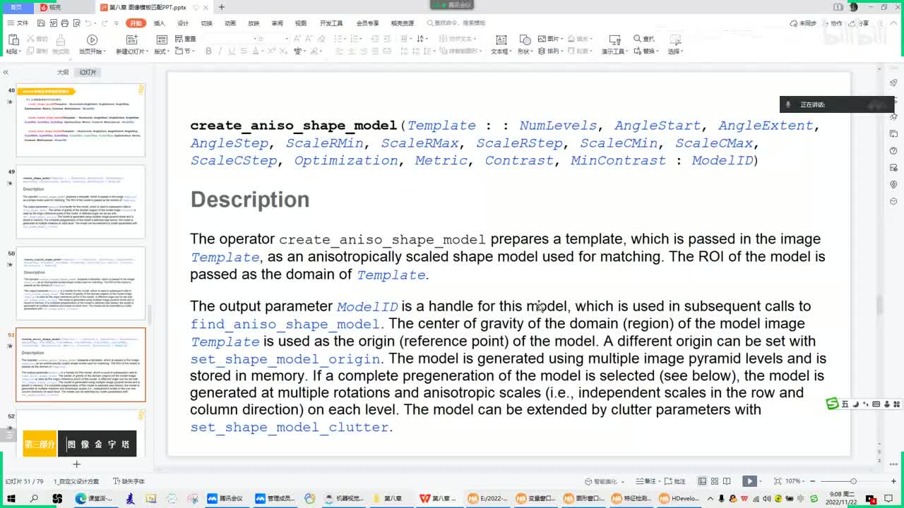Switch to the Animation (动画) ribbon tab
This screenshot has width=904, height=508.
pos(230,23)
